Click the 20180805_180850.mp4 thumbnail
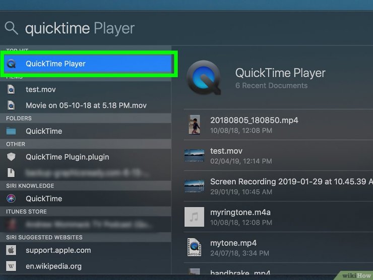 coord(195,125)
